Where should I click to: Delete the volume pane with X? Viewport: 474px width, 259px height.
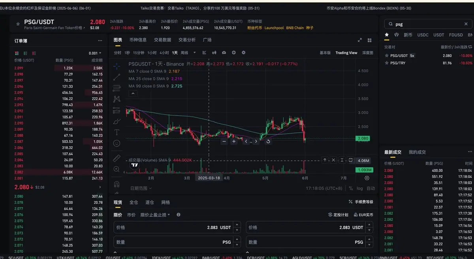333,160
